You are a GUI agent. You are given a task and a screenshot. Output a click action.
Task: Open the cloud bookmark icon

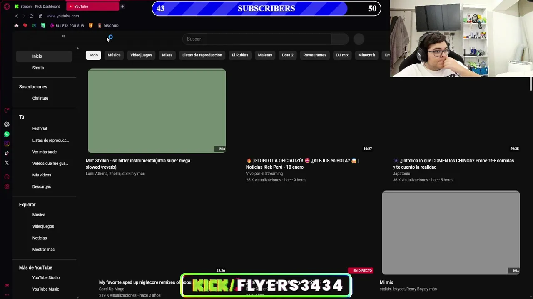coord(16,26)
